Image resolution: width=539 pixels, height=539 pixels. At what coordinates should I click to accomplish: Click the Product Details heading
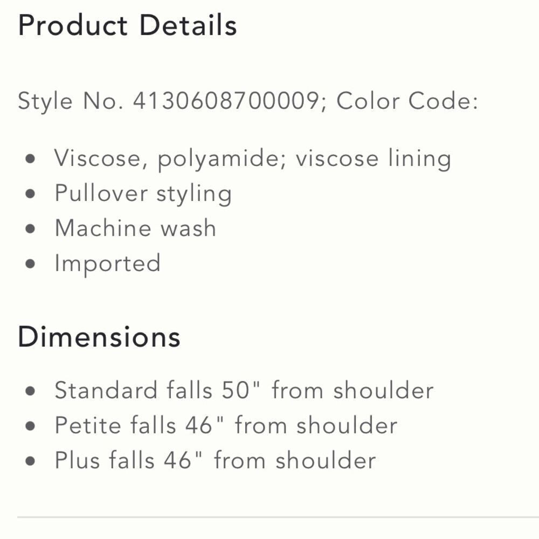click(x=128, y=25)
